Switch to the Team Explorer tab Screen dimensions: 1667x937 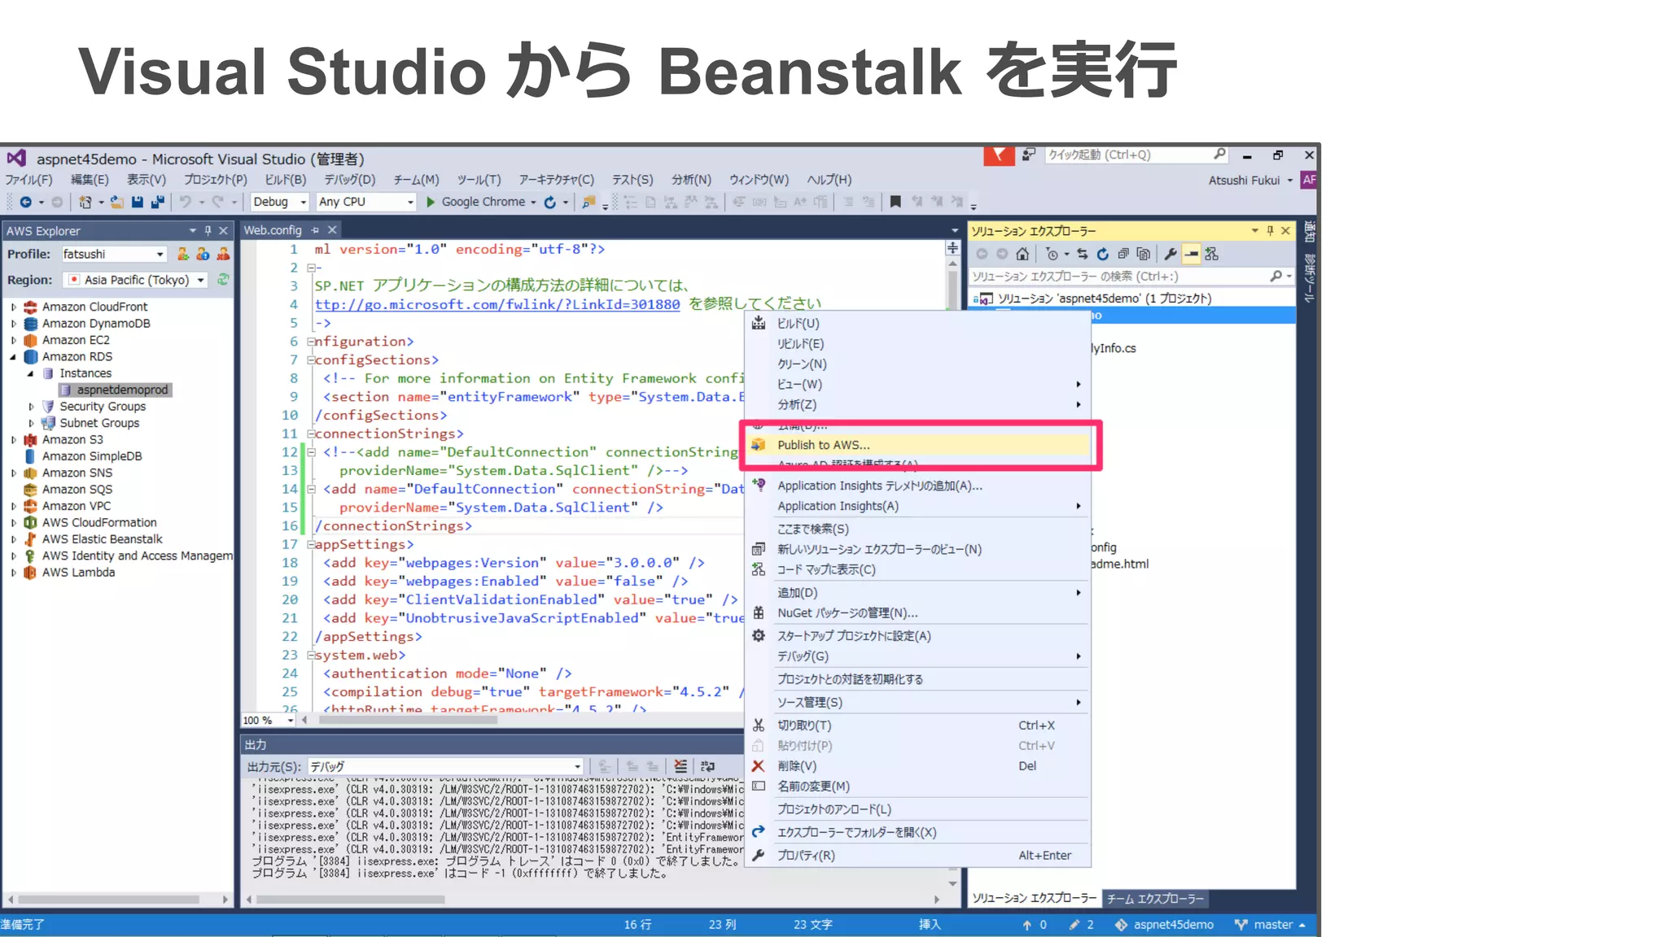click(x=1154, y=899)
